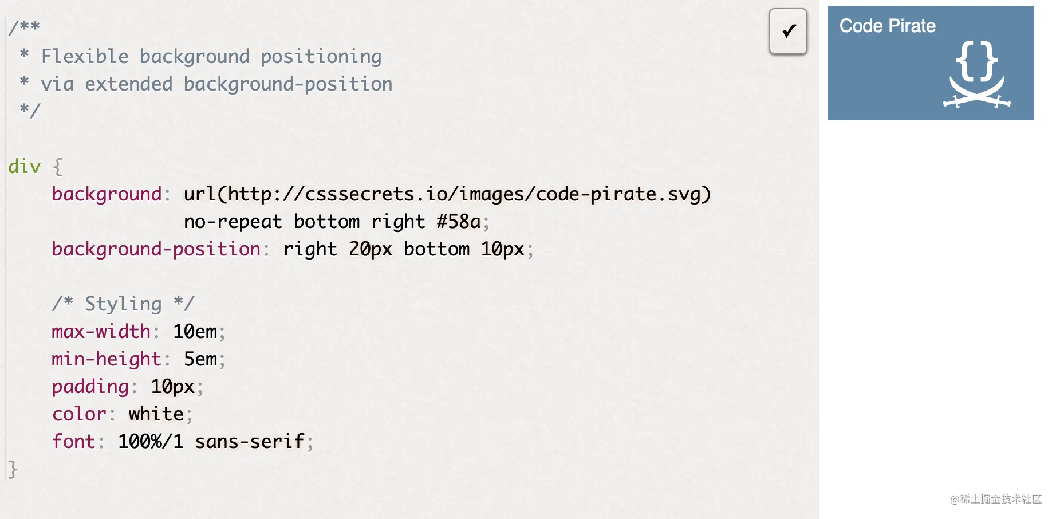Click the Code Pirate heading text
Screen dimensions: 1056x519
[x=888, y=26]
